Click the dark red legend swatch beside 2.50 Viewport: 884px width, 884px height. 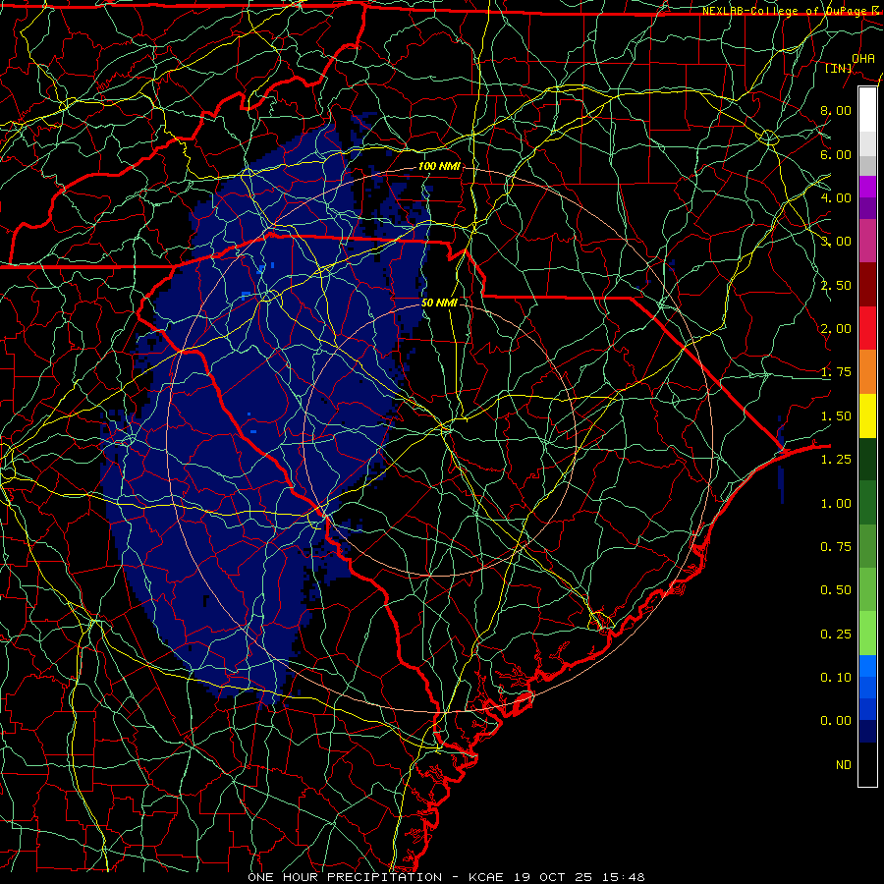click(x=867, y=285)
